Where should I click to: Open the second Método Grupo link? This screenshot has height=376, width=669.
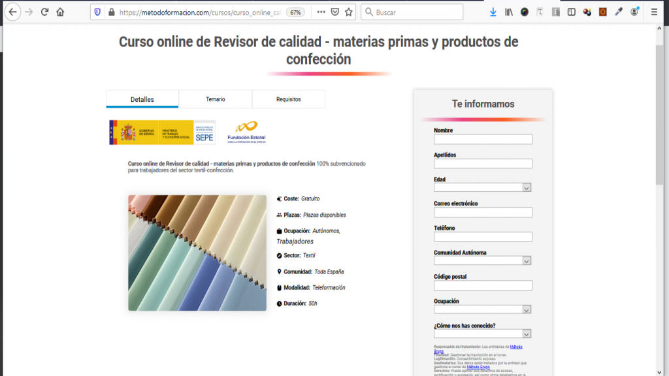(478, 367)
